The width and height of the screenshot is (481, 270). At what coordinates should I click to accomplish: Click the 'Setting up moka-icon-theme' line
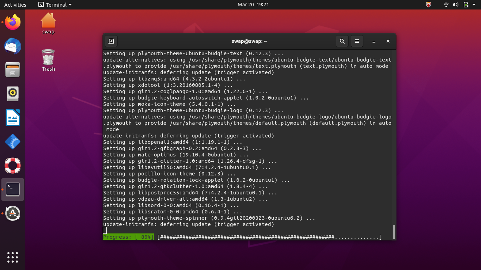170,104
